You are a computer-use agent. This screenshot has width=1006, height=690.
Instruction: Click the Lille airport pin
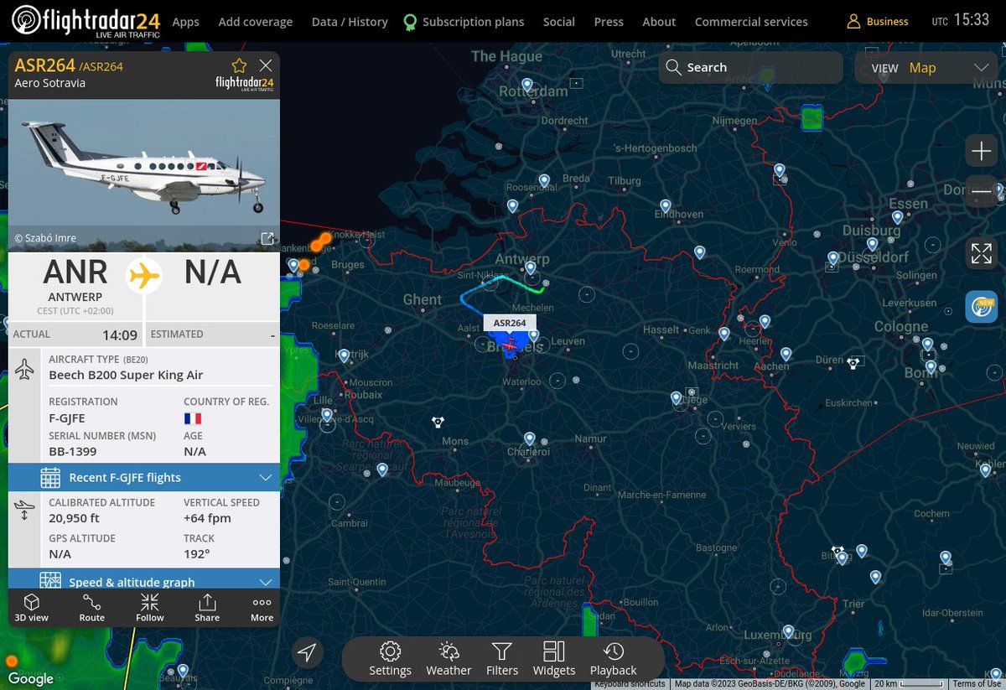[327, 414]
